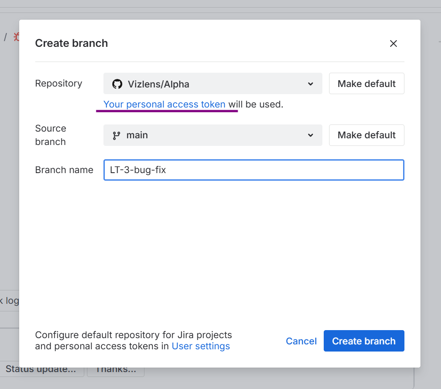Click 'Status update...' quick reply behind dialog
Viewport: 441px width, 389px height.
tap(41, 370)
